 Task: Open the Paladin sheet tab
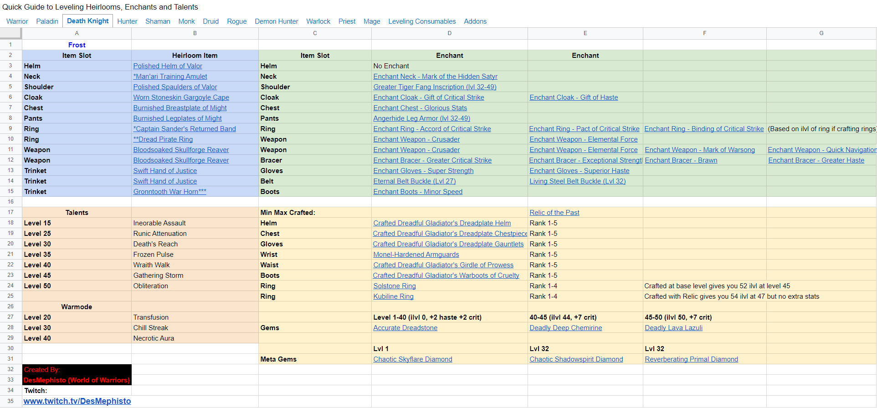pos(47,21)
